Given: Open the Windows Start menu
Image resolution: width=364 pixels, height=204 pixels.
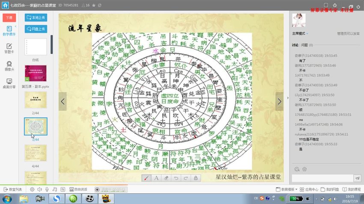Looking at the screenshot, I should 7,199.
